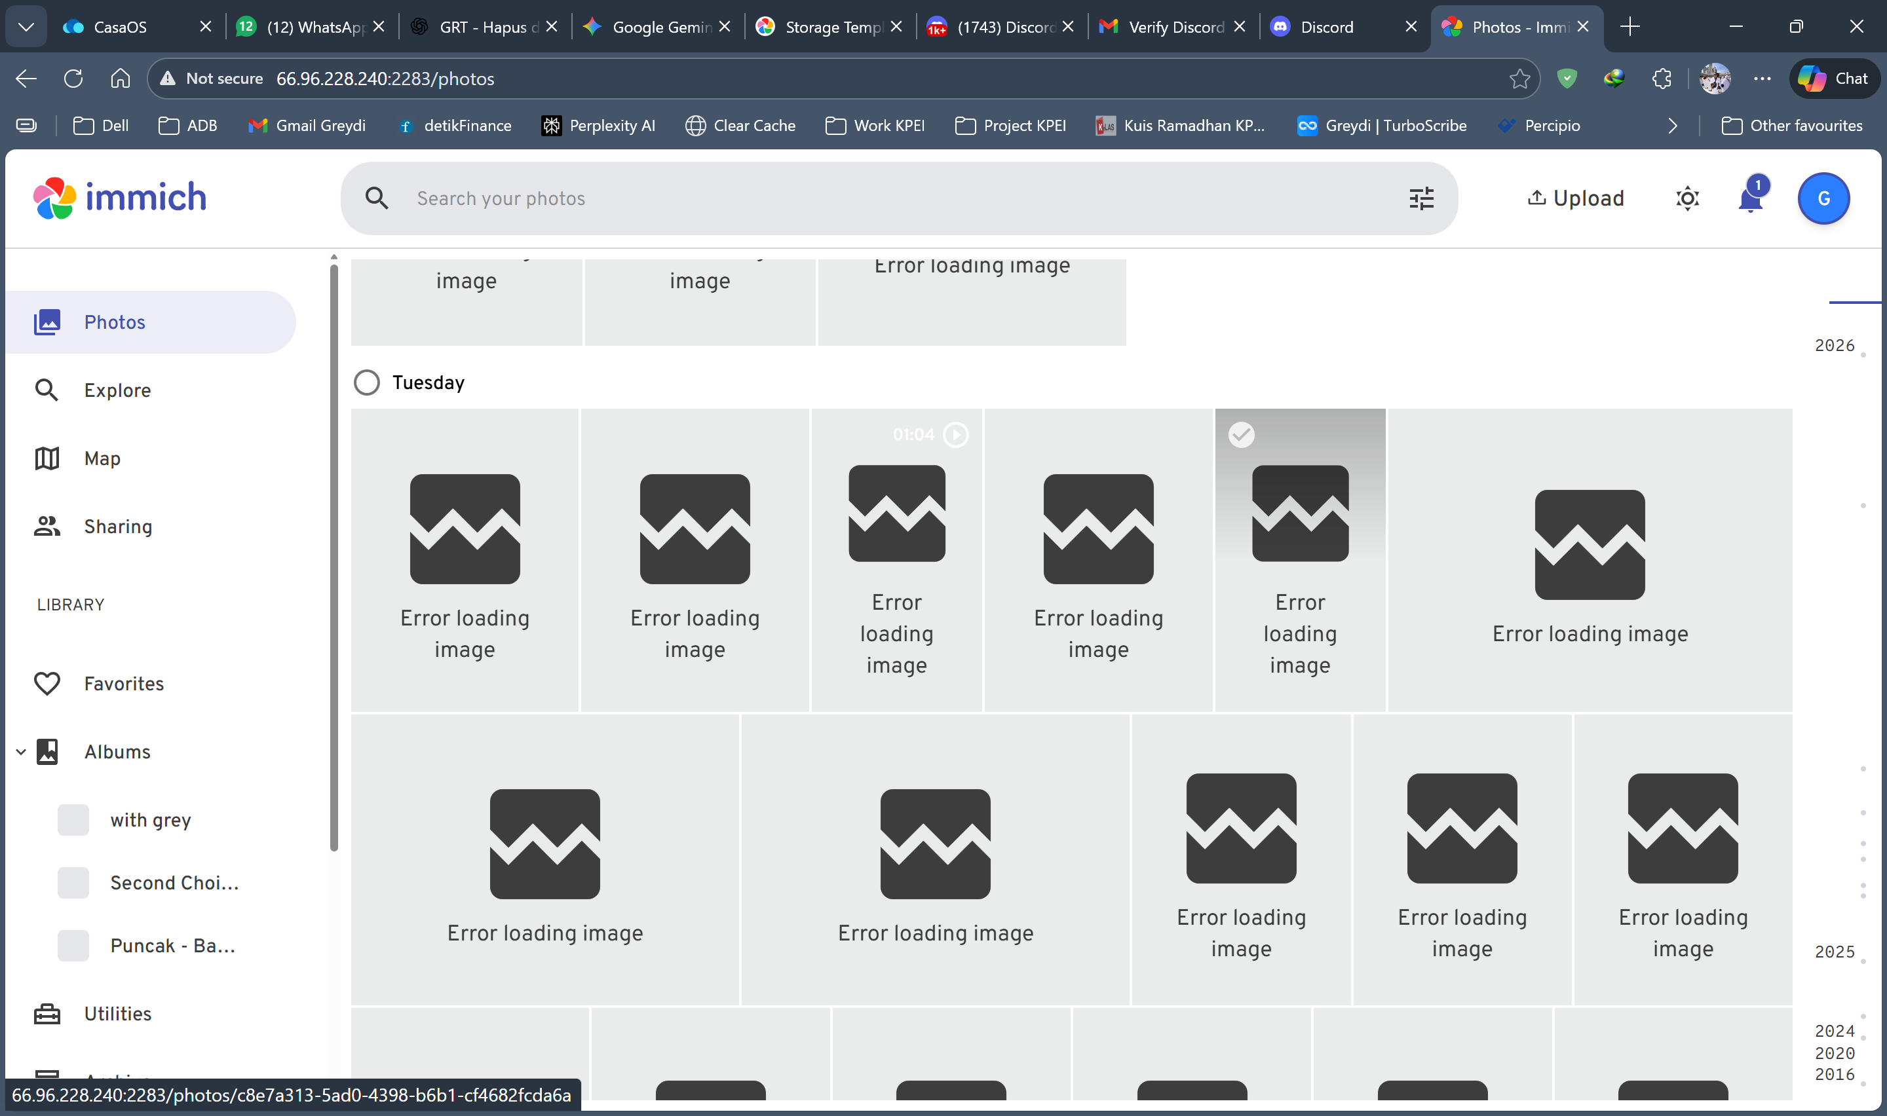Open search filter options icon
Viewport: 1887px width, 1116px height.
click(x=1420, y=198)
